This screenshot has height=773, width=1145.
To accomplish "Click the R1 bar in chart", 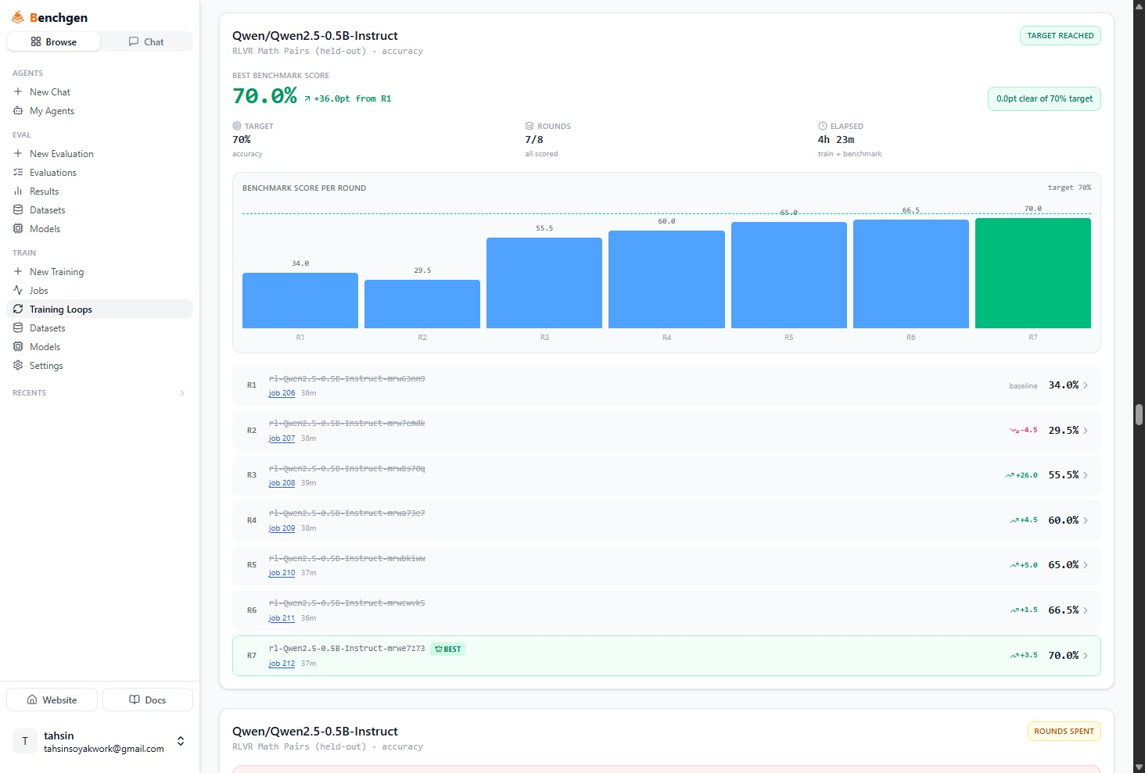I will pos(300,301).
